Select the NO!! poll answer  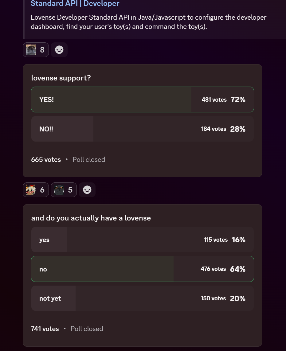pyautogui.click(x=111, y=129)
